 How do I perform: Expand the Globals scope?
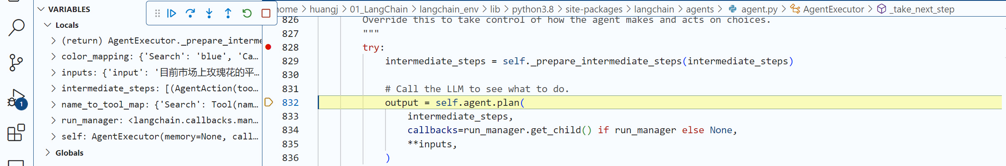[x=48, y=153]
